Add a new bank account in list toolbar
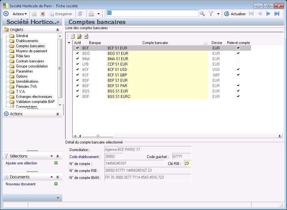Viewport: 287px width, 210px height. (73, 36)
